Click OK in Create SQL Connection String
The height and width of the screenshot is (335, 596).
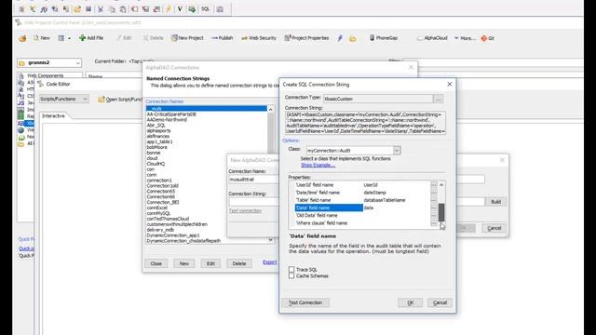tap(410, 302)
